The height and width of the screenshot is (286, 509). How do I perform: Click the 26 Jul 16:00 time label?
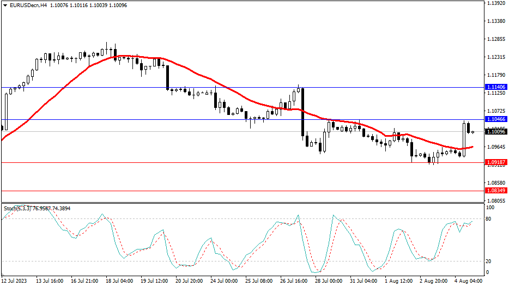[294, 281]
